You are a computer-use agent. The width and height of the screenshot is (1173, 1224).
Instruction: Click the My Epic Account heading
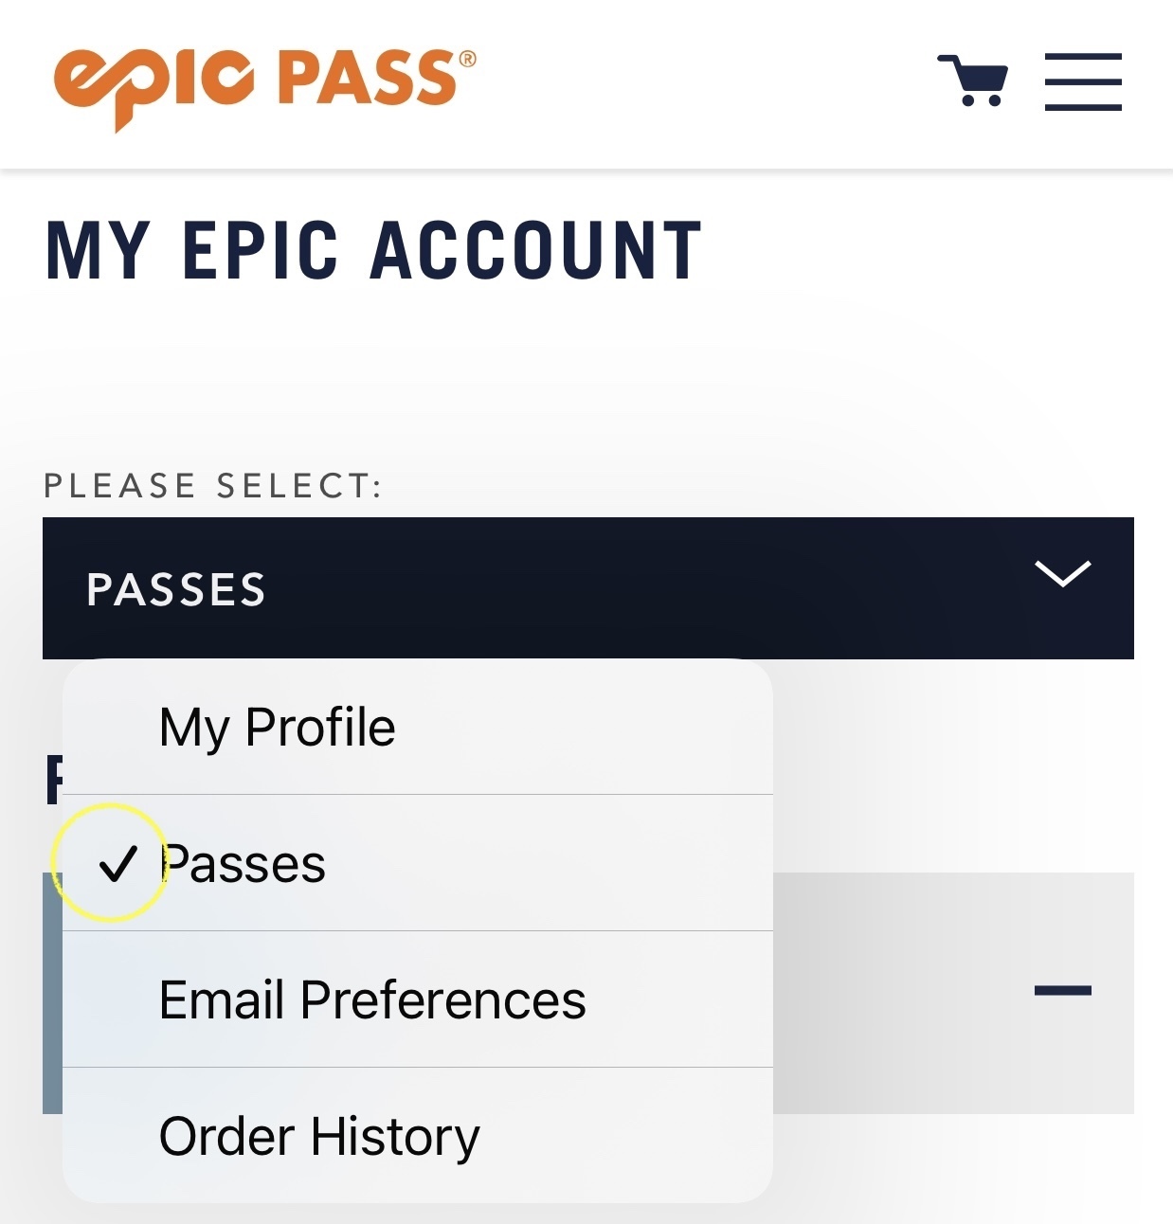tap(373, 251)
